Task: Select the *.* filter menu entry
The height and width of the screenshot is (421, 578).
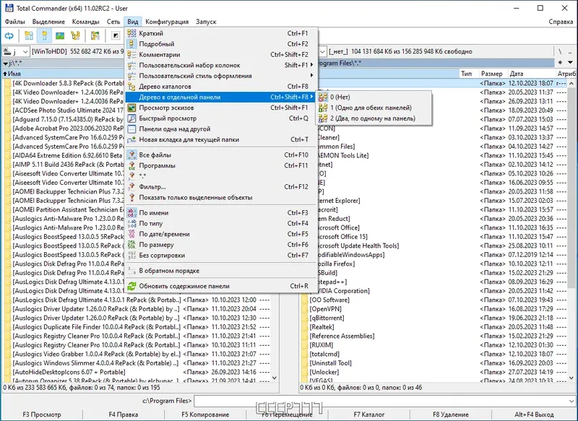Action: pyautogui.click(x=221, y=176)
